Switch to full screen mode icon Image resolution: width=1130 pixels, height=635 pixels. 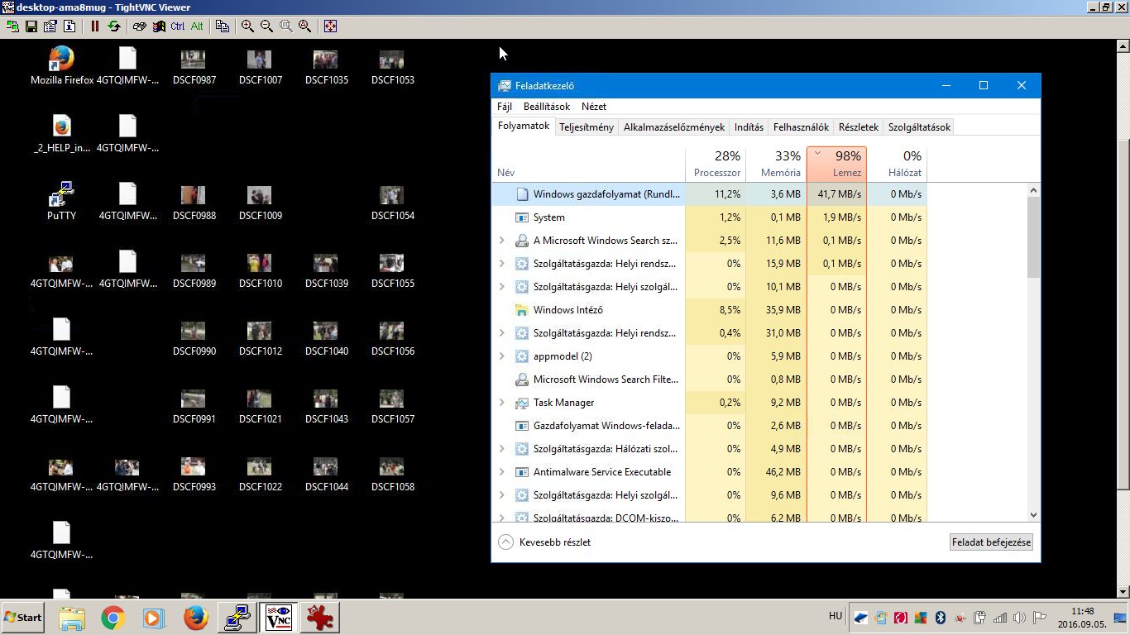[330, 26]
